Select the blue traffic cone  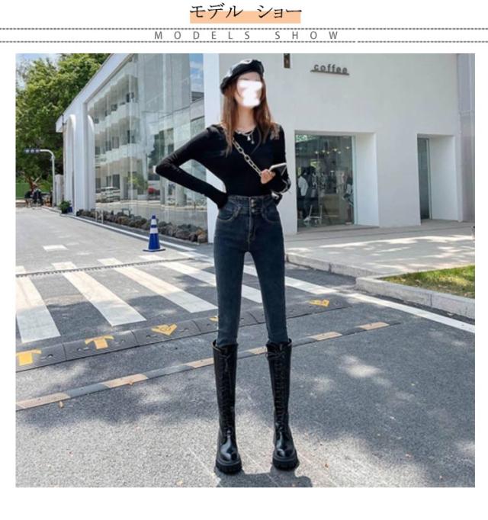tap(154, 233)
